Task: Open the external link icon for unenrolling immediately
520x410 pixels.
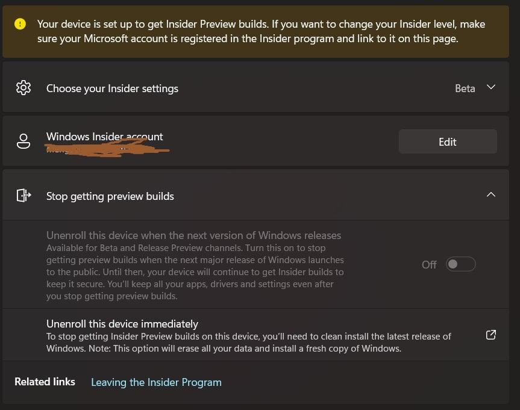Action: pyautogui.click(x=491, y=335)
